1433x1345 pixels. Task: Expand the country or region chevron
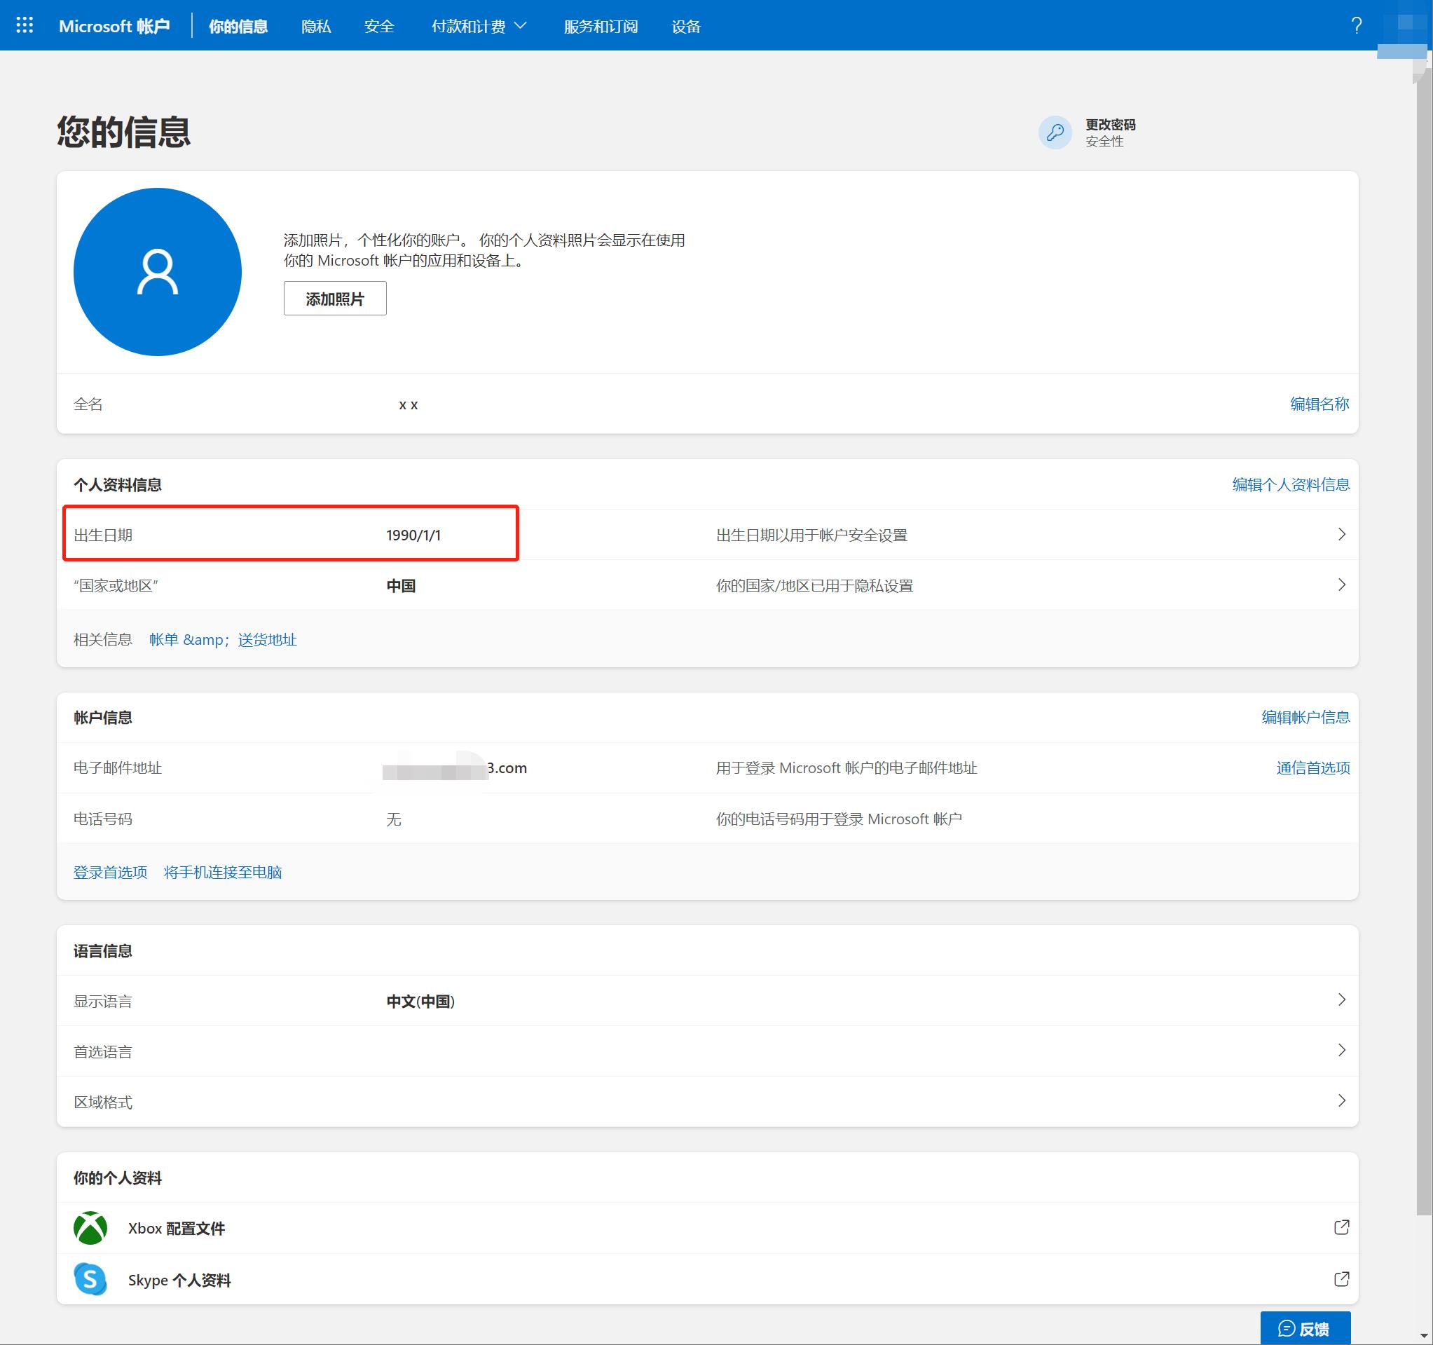pos(1341,585)
